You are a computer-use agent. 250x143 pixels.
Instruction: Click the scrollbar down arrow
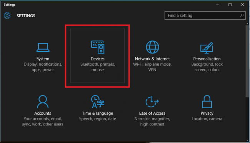coord(247,140)
